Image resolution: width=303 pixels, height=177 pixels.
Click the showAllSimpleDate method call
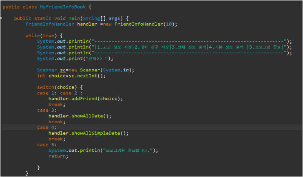96,133
